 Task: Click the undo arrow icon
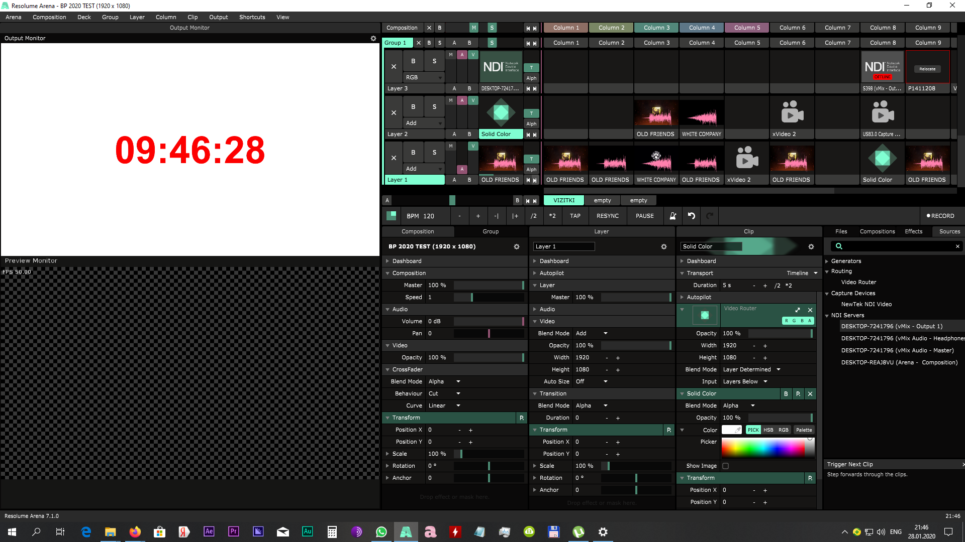coord(692,216)
